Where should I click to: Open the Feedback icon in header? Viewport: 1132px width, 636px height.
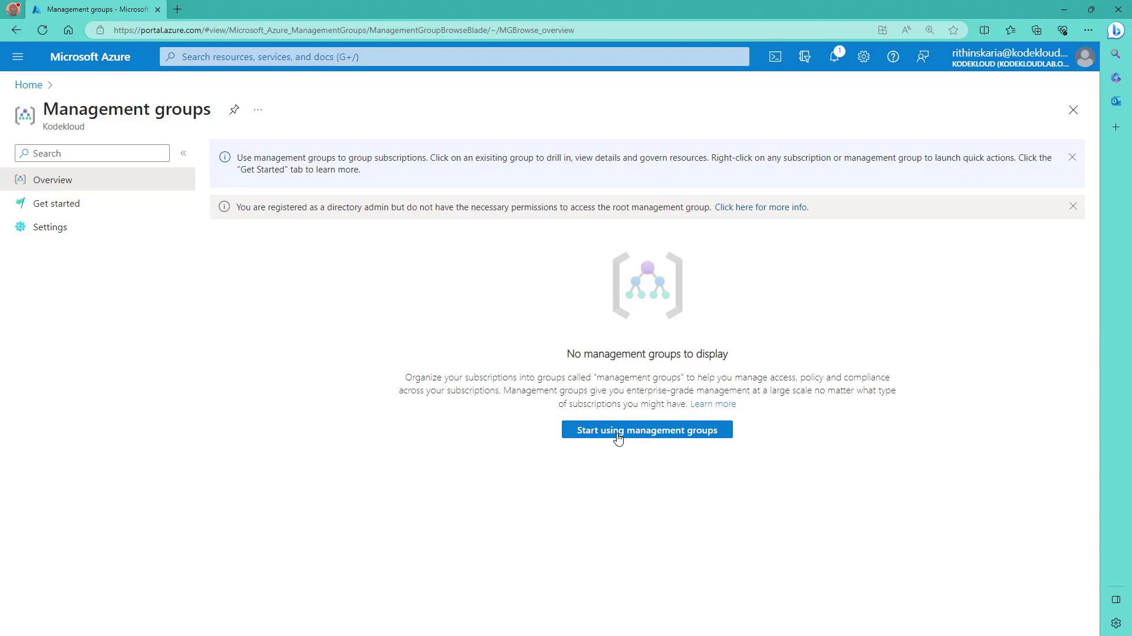click(923, 57)
